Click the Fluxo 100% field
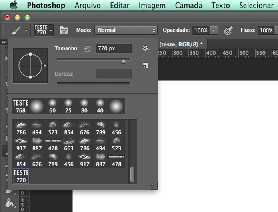This screenshot has width=278, height=212. pyautogui.click(x=266, y=30)
